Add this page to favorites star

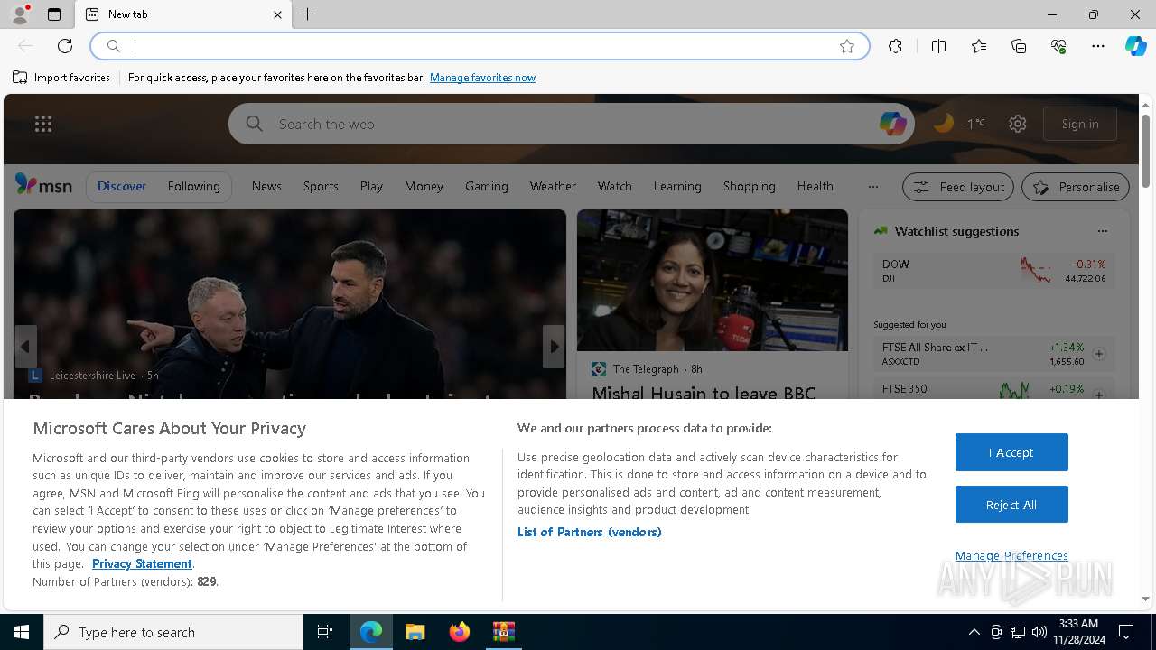(x=847, y=46)
